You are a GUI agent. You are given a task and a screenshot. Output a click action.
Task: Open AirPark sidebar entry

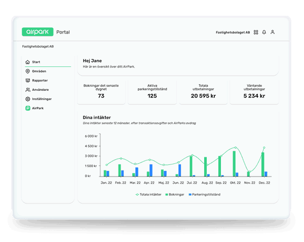(48, 108)
